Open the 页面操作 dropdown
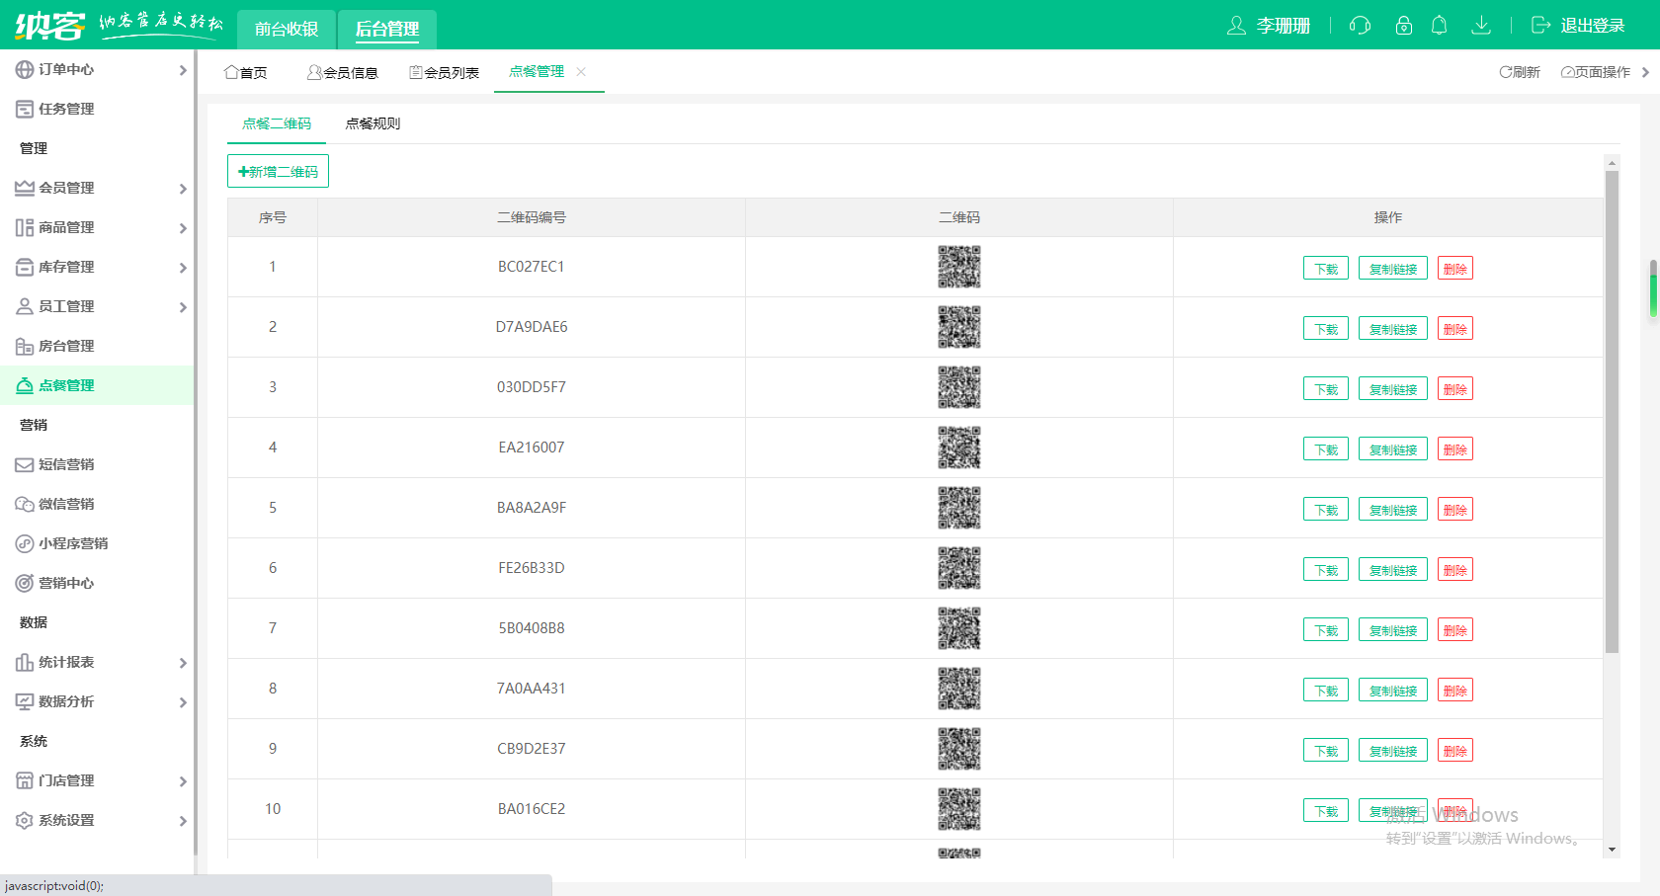1660x896 pixels. 1596,72
